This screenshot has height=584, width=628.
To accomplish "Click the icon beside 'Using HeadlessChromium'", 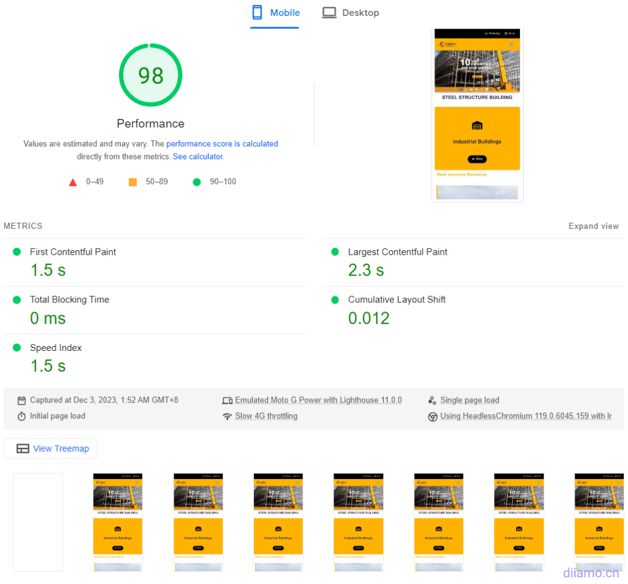I will (432, 416).
